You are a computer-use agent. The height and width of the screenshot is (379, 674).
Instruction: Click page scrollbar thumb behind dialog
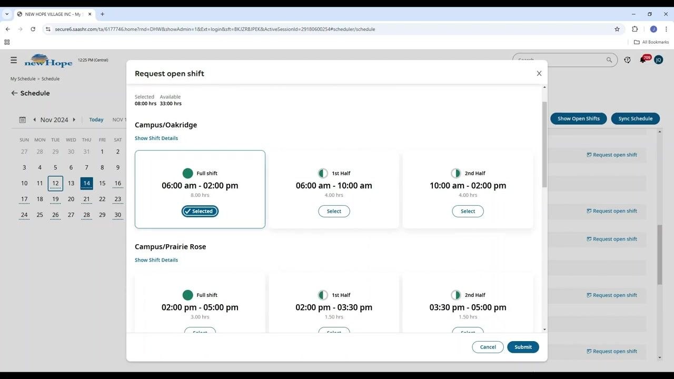point(660,255)
